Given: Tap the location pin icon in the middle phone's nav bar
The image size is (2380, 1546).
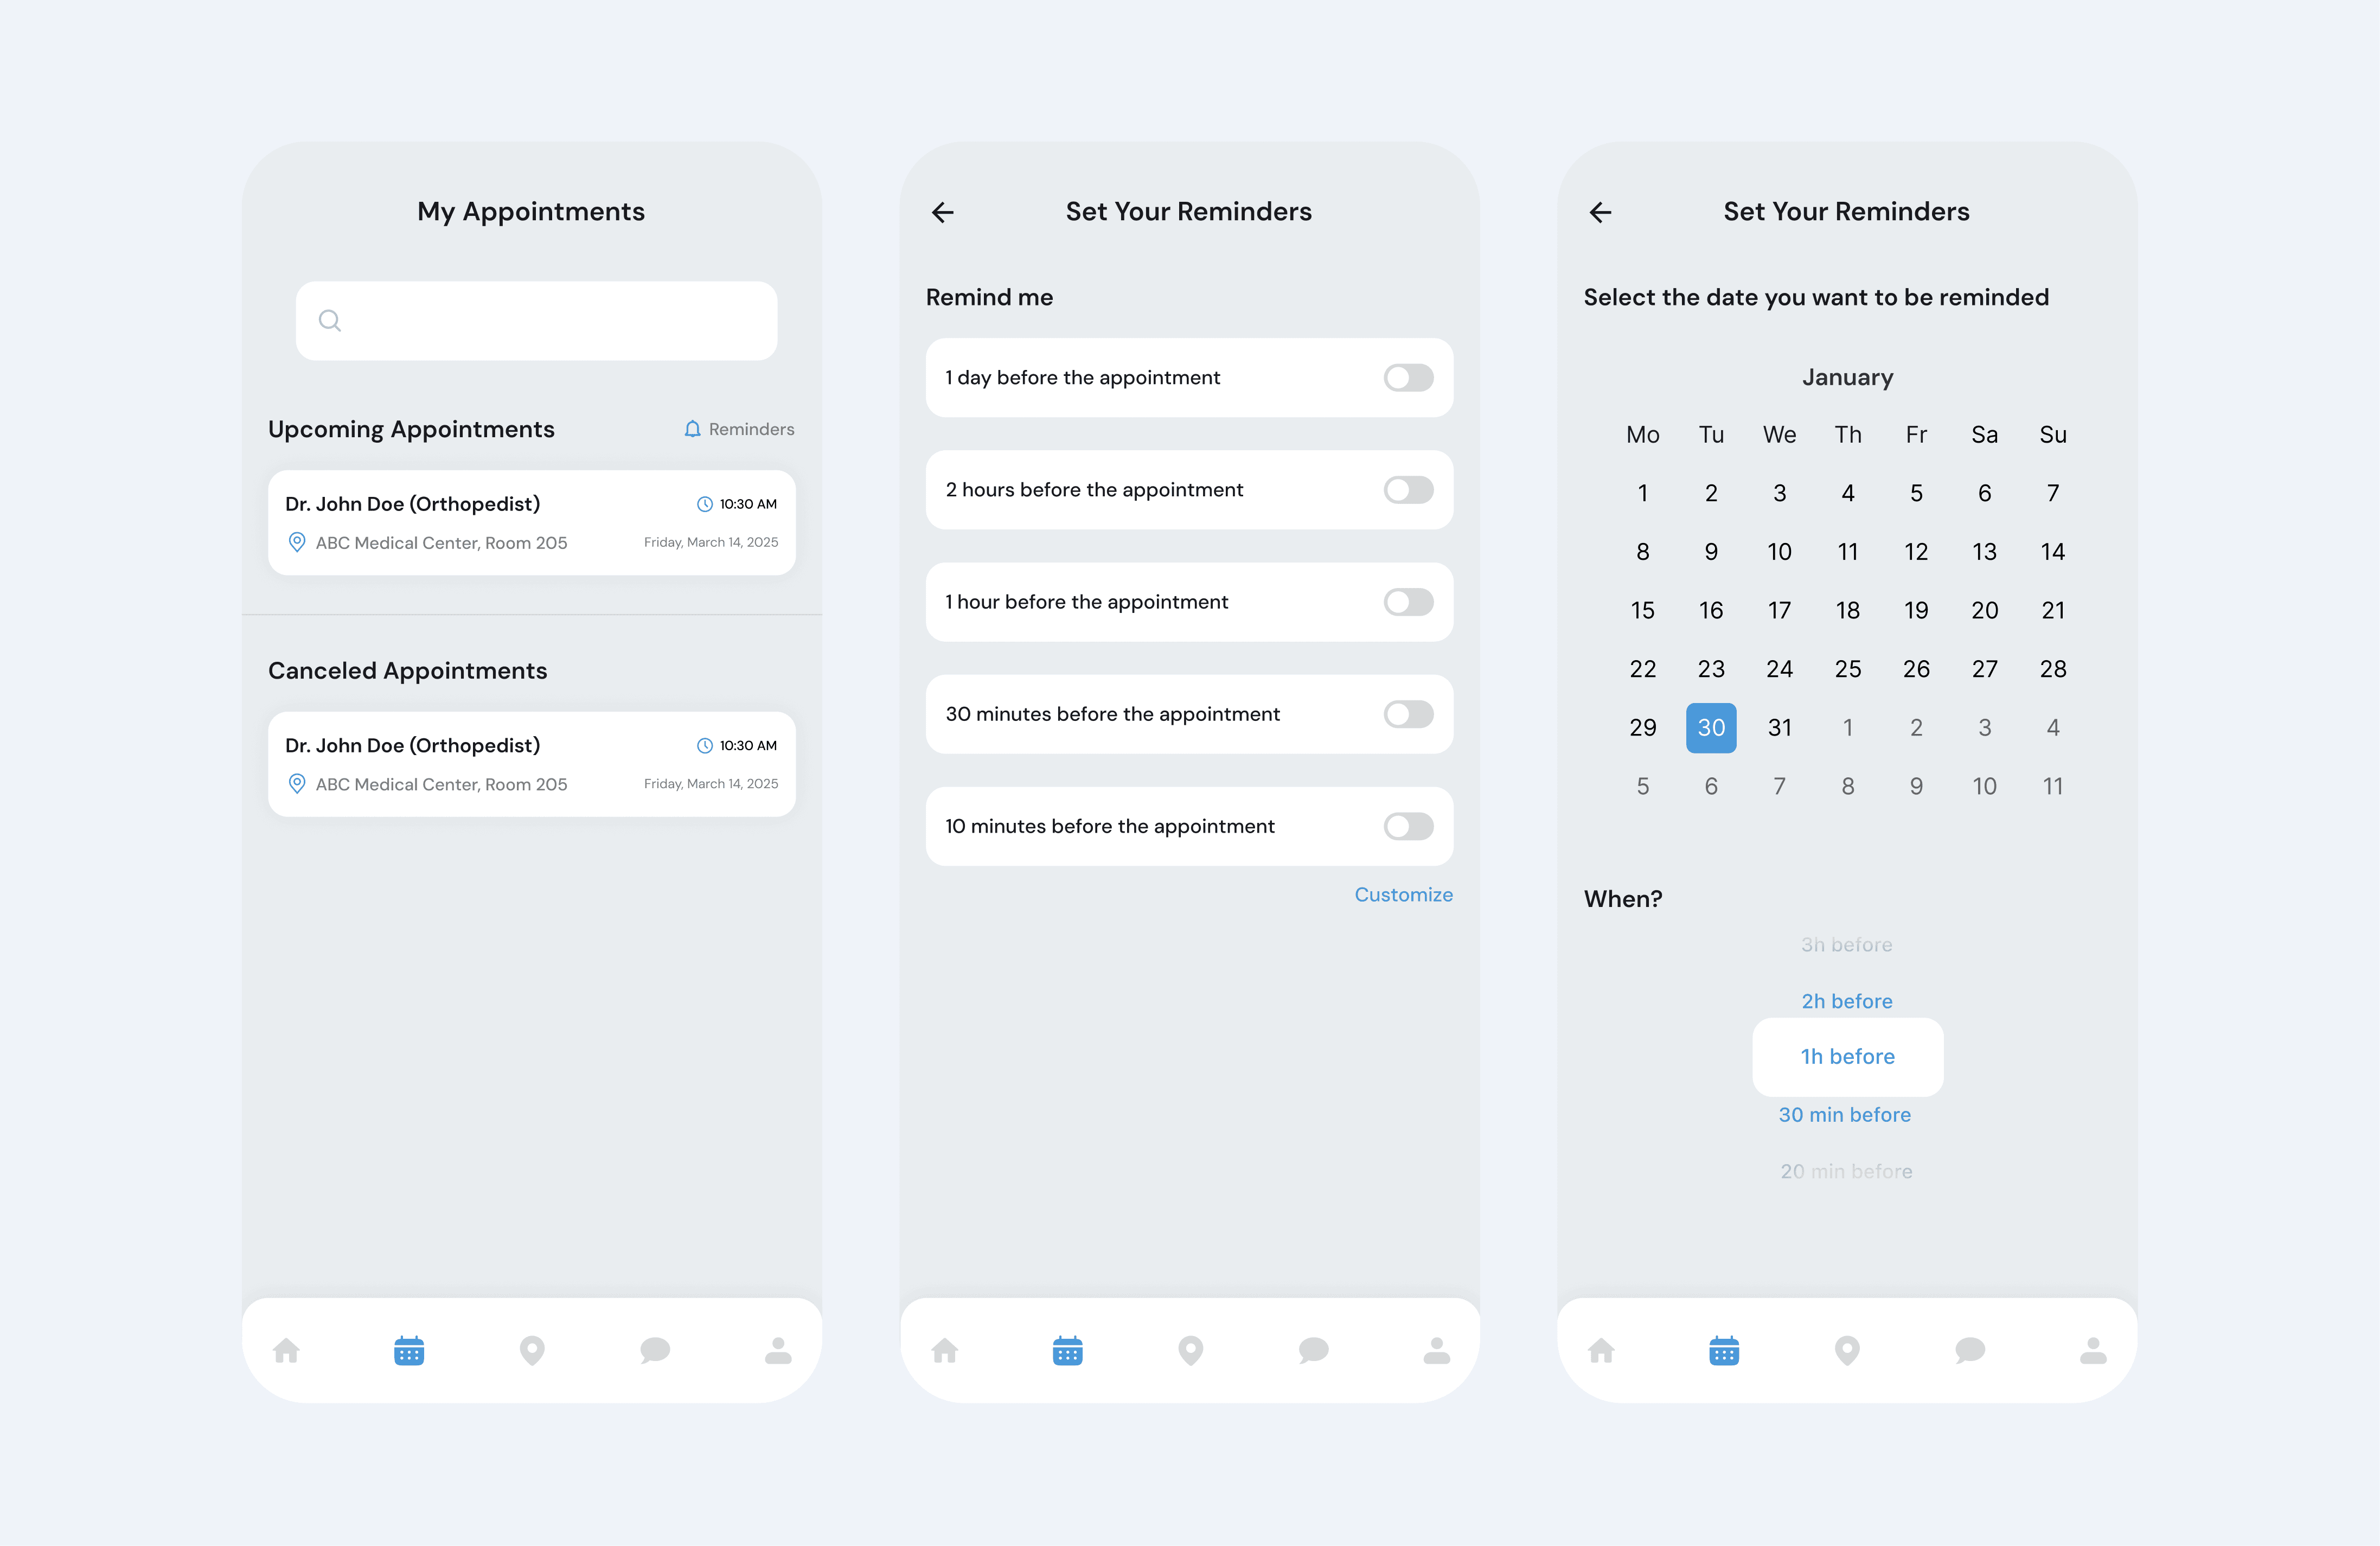Looking at the screenshot, I should pos(1190,1351).
